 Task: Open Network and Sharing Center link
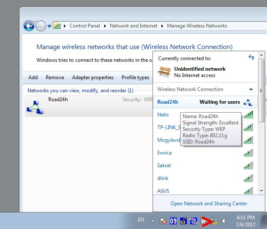click(x=209, y=204)
